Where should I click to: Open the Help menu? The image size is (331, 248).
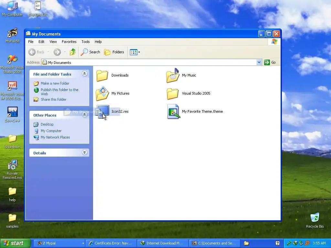tap(98, 42)
